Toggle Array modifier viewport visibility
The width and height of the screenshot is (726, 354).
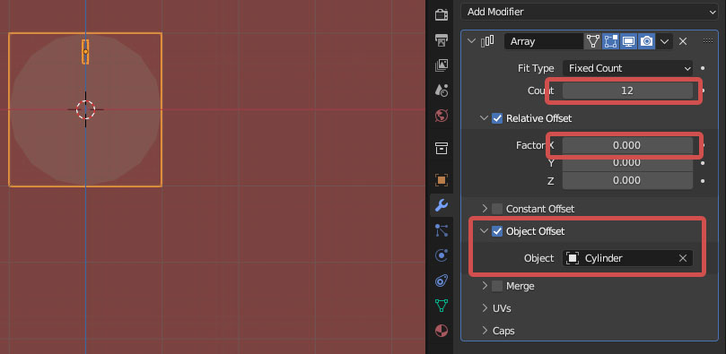point(628,41)
